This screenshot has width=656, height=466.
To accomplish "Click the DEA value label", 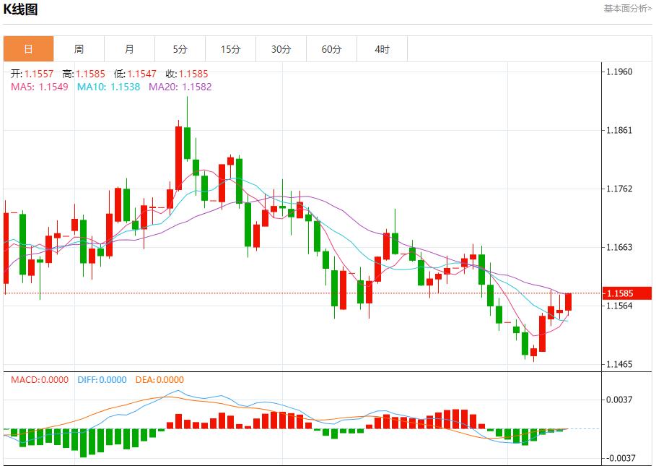I will (158, 380).
